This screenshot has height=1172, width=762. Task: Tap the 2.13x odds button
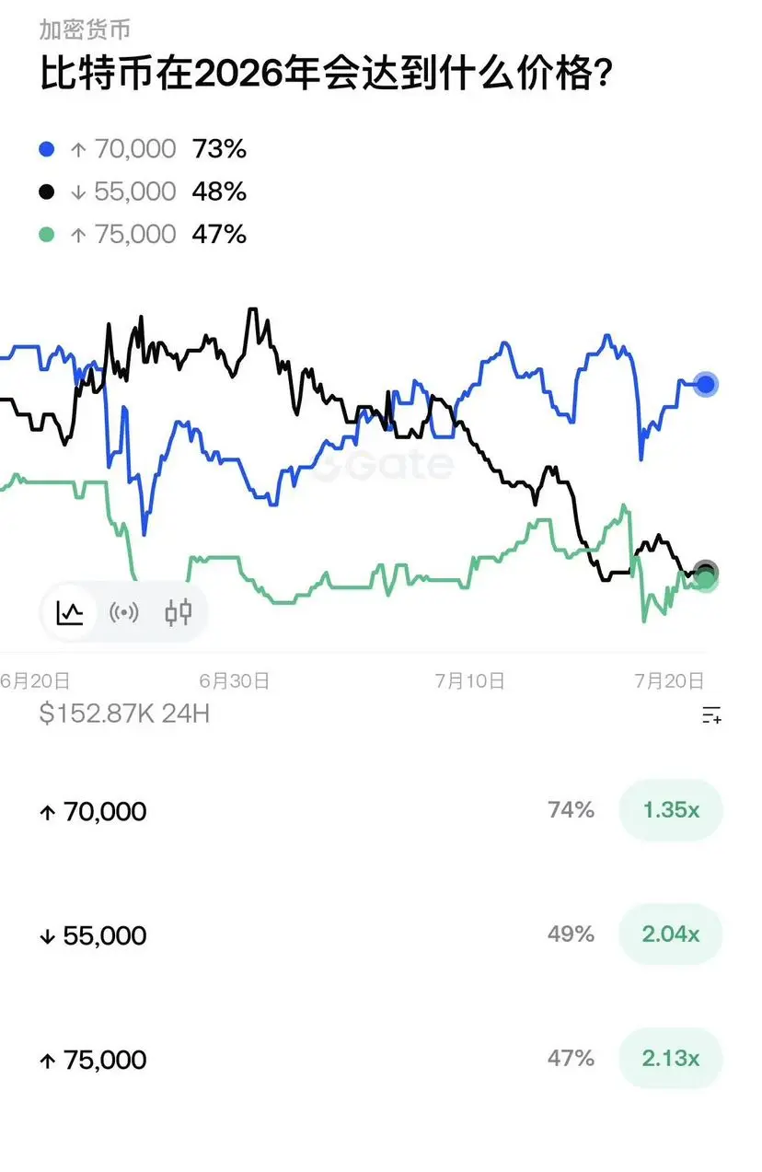(671, 1059)
